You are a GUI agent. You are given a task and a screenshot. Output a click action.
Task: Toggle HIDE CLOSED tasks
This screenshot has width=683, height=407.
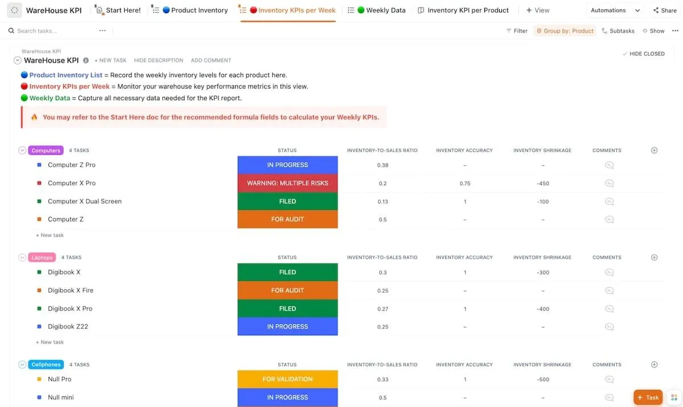click(643, 54)
